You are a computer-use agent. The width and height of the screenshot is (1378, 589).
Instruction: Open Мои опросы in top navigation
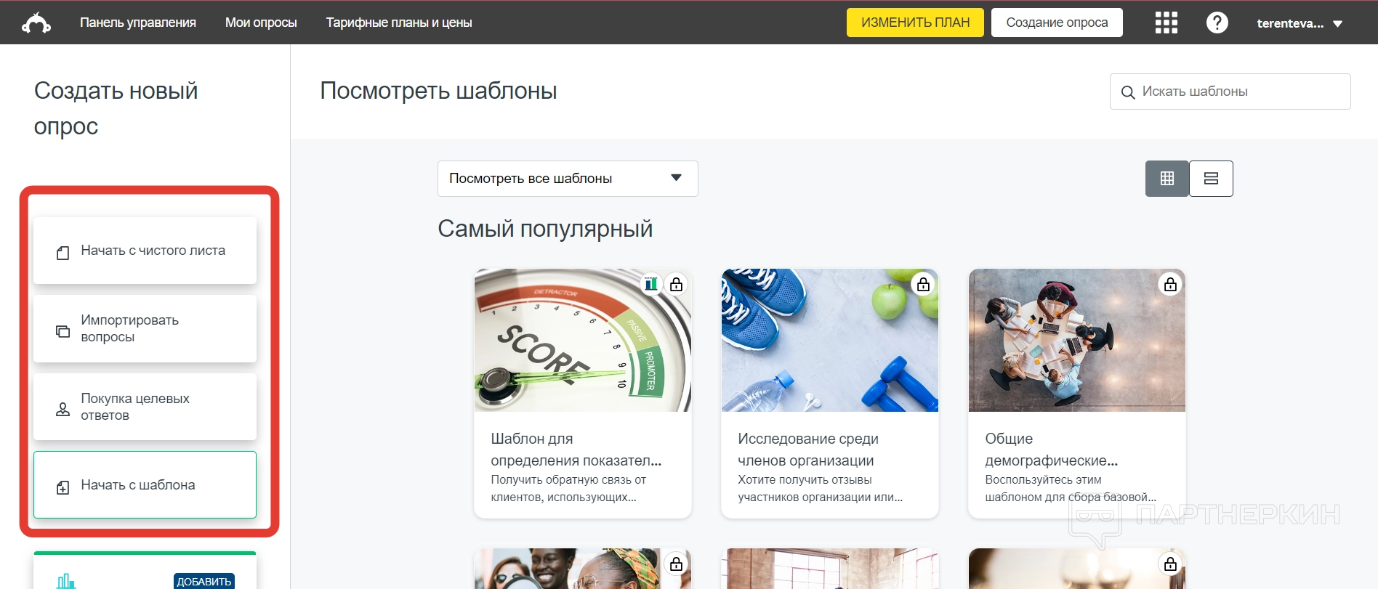tap(261, 23)
